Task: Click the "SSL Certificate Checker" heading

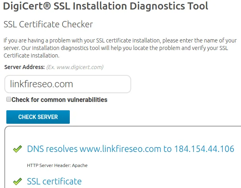Action: 48,25
